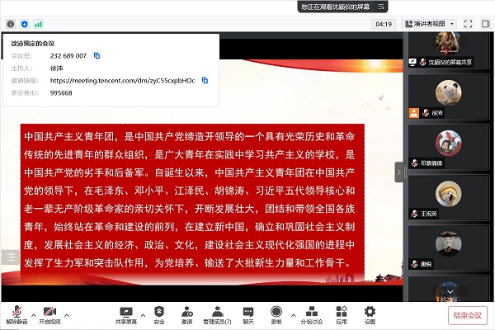Copy the meeting.tencent.com invitation link

click(x=205, y=80)
